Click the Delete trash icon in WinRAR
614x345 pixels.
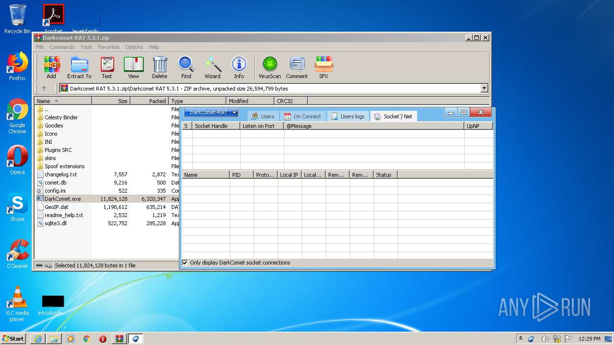(160, 67)
